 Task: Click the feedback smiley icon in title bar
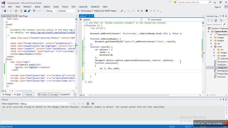[175, 2]
